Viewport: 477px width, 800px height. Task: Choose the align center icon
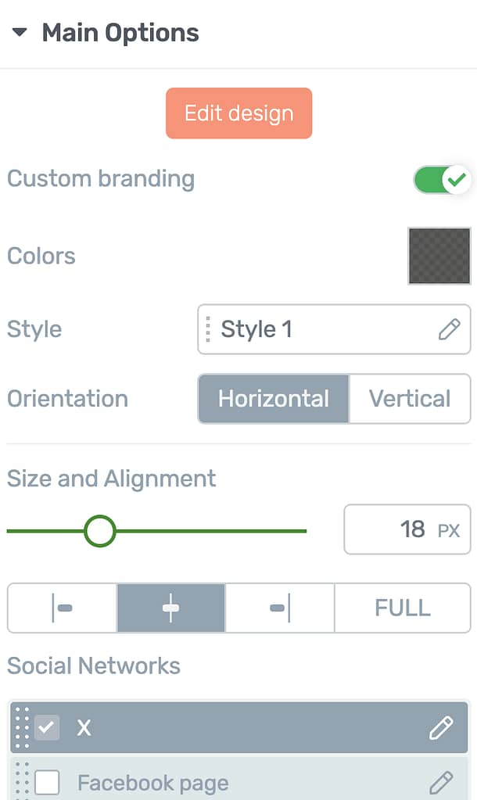171,608
